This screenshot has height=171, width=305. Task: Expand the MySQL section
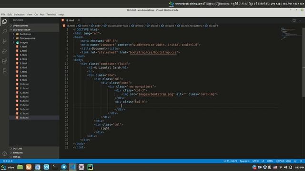point(34,157)
